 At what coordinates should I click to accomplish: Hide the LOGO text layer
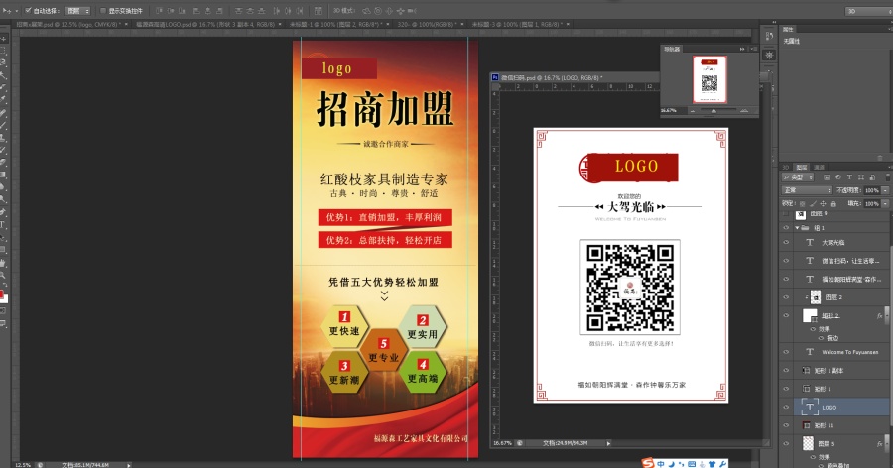tap(786, 408)
